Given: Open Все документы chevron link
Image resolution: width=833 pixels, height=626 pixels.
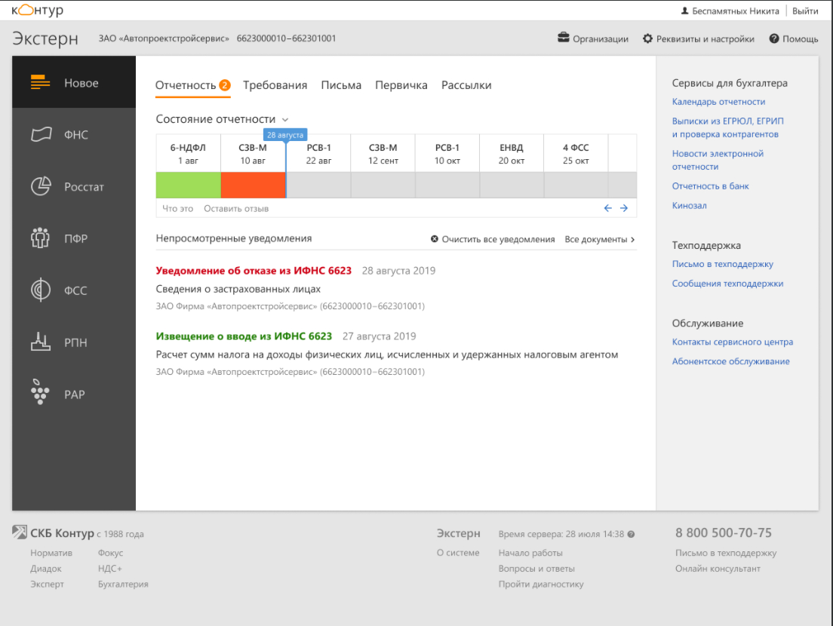Looking at the screenshot, I should click(599, 239).
